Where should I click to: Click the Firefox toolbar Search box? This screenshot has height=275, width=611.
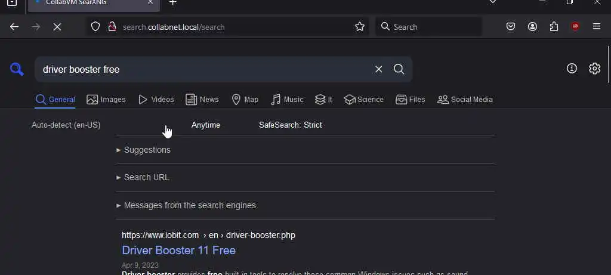click(x=428, y=27)
